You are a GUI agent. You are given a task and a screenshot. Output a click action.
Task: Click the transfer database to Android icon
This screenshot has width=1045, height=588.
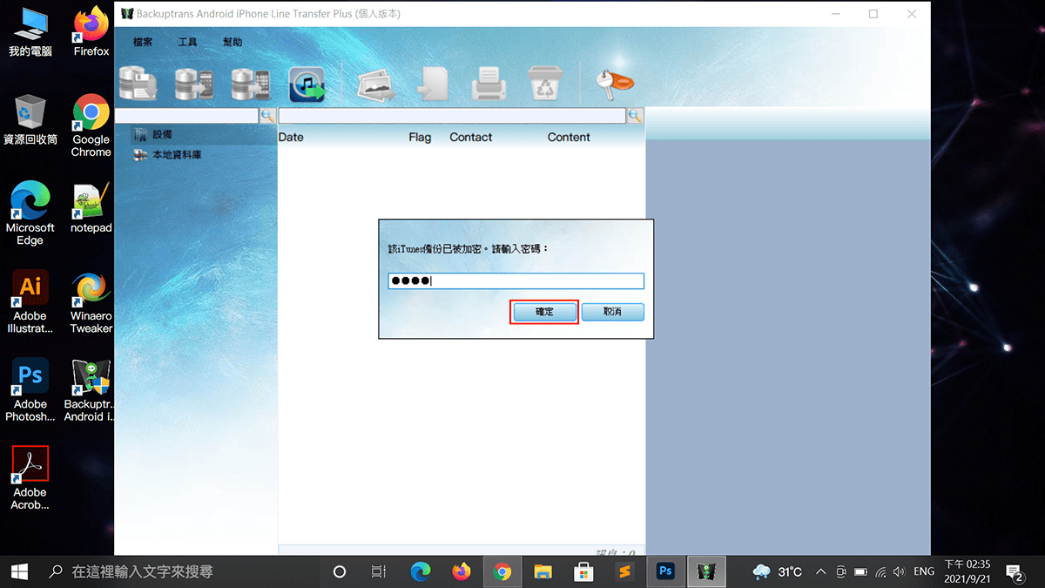pyautogui.click(x=194, y=84)
